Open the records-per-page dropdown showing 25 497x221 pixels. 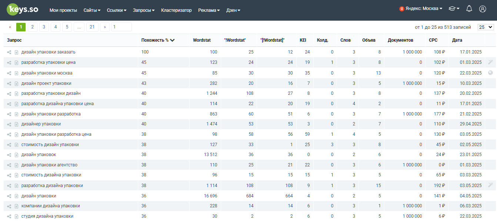click(x=486, y=27)
